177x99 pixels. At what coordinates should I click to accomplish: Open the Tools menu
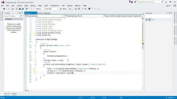[x=46, y=5]
